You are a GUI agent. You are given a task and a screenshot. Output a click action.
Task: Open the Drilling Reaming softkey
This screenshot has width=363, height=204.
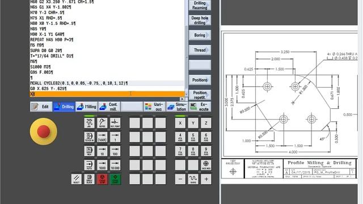tap(200, 5)
